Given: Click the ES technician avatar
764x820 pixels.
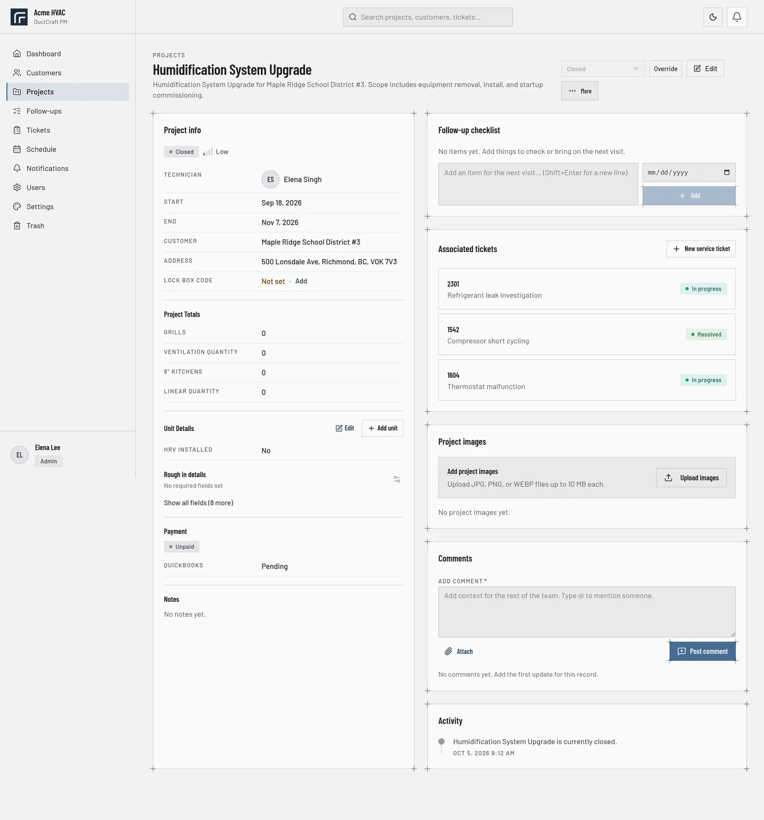Looking at the screenshot, I should 270,180.
